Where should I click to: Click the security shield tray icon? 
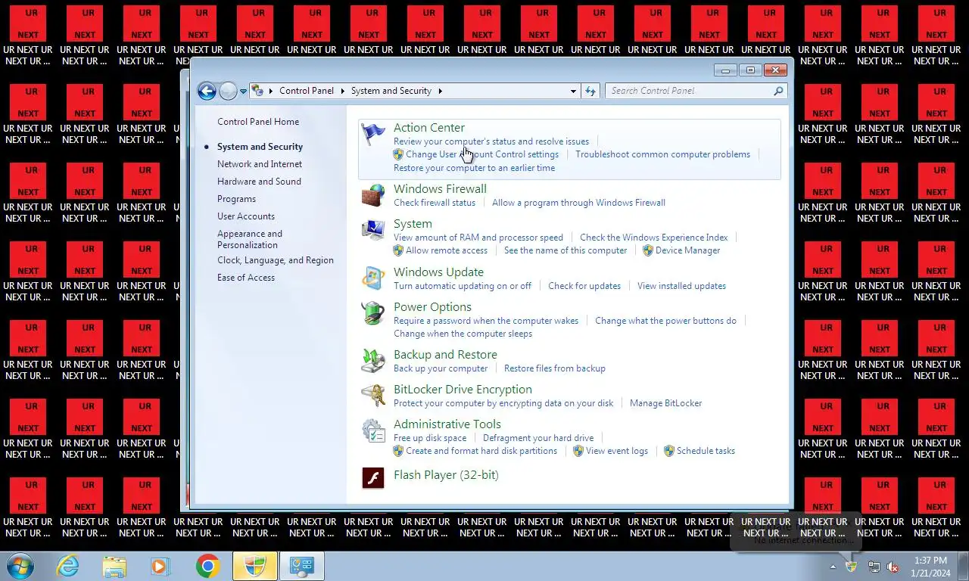tap(851, 566)
